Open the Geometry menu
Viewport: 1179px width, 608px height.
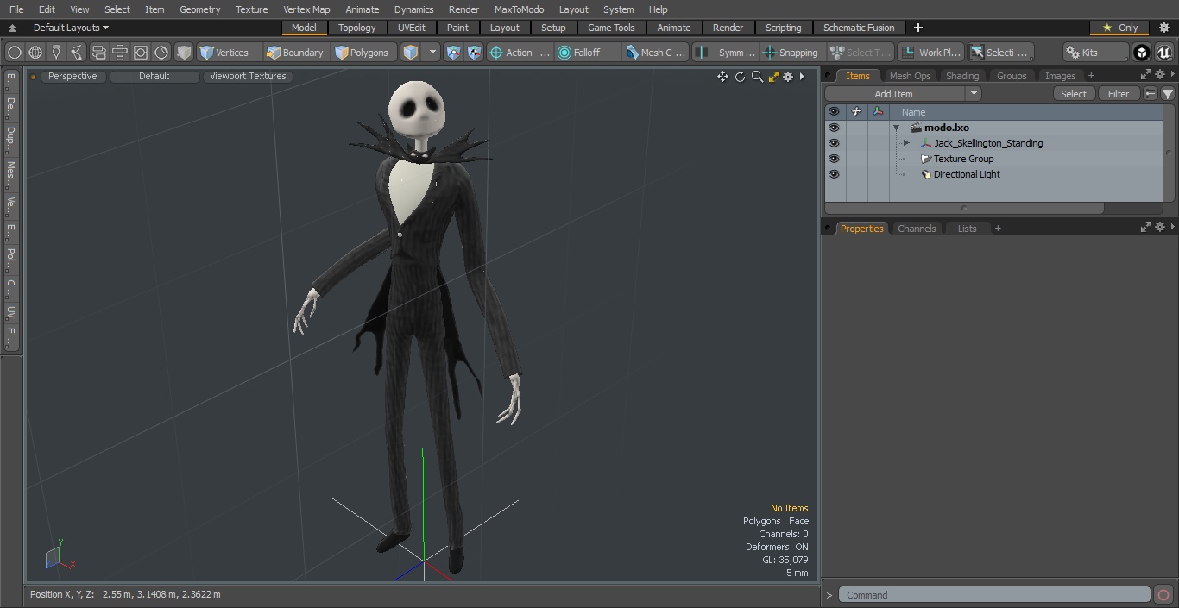click(199, 9)
